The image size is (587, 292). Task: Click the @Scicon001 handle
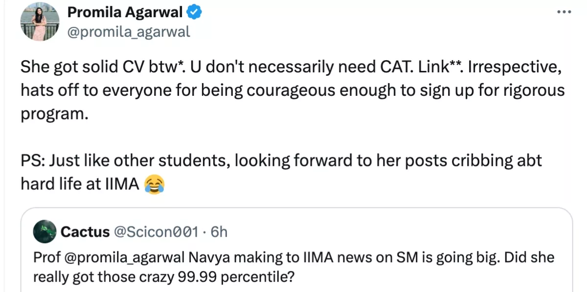156,231
